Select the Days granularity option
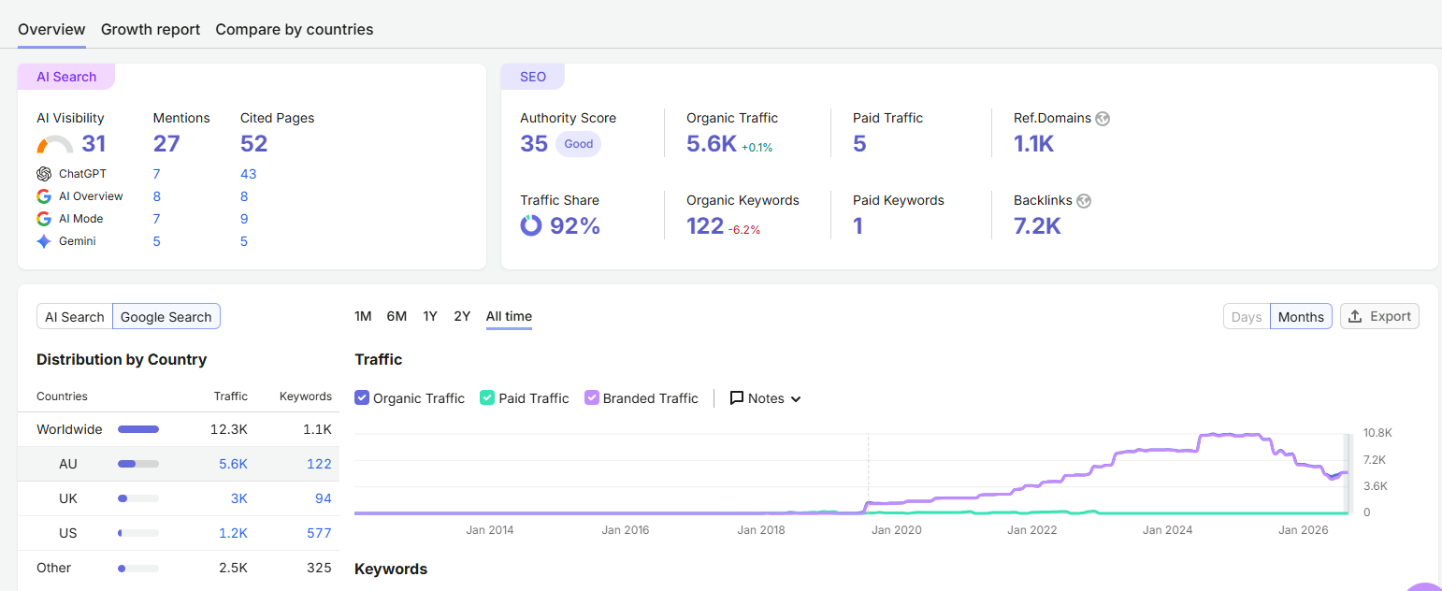Viewport: 1442px width, 591px height. pyautogui.click(x=1247, y=317)
